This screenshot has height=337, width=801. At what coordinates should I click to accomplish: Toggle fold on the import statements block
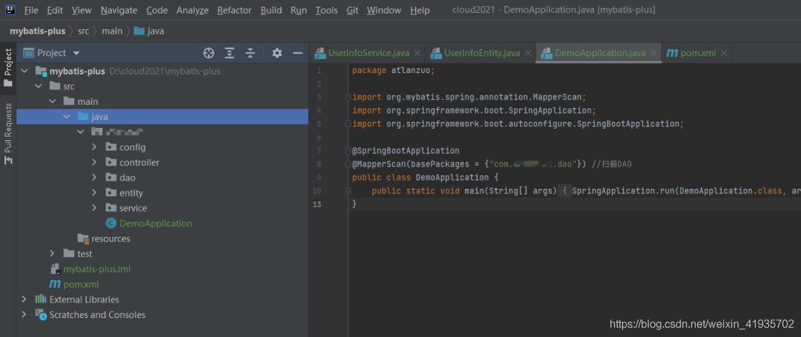coord(348,97)
